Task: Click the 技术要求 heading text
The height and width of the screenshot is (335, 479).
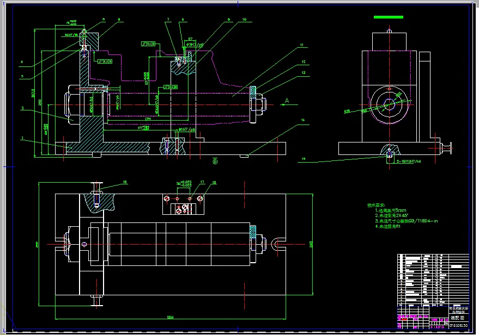Action: (x=376, y=205)
